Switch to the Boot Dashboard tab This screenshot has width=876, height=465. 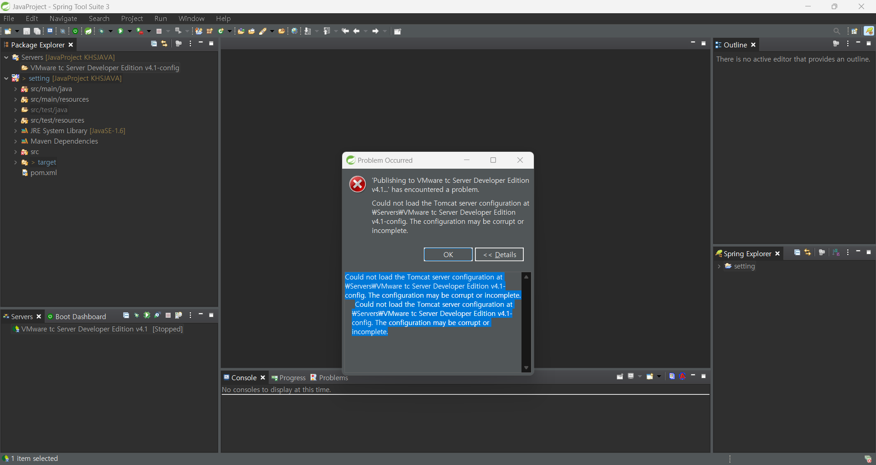(x=77, y=316)
